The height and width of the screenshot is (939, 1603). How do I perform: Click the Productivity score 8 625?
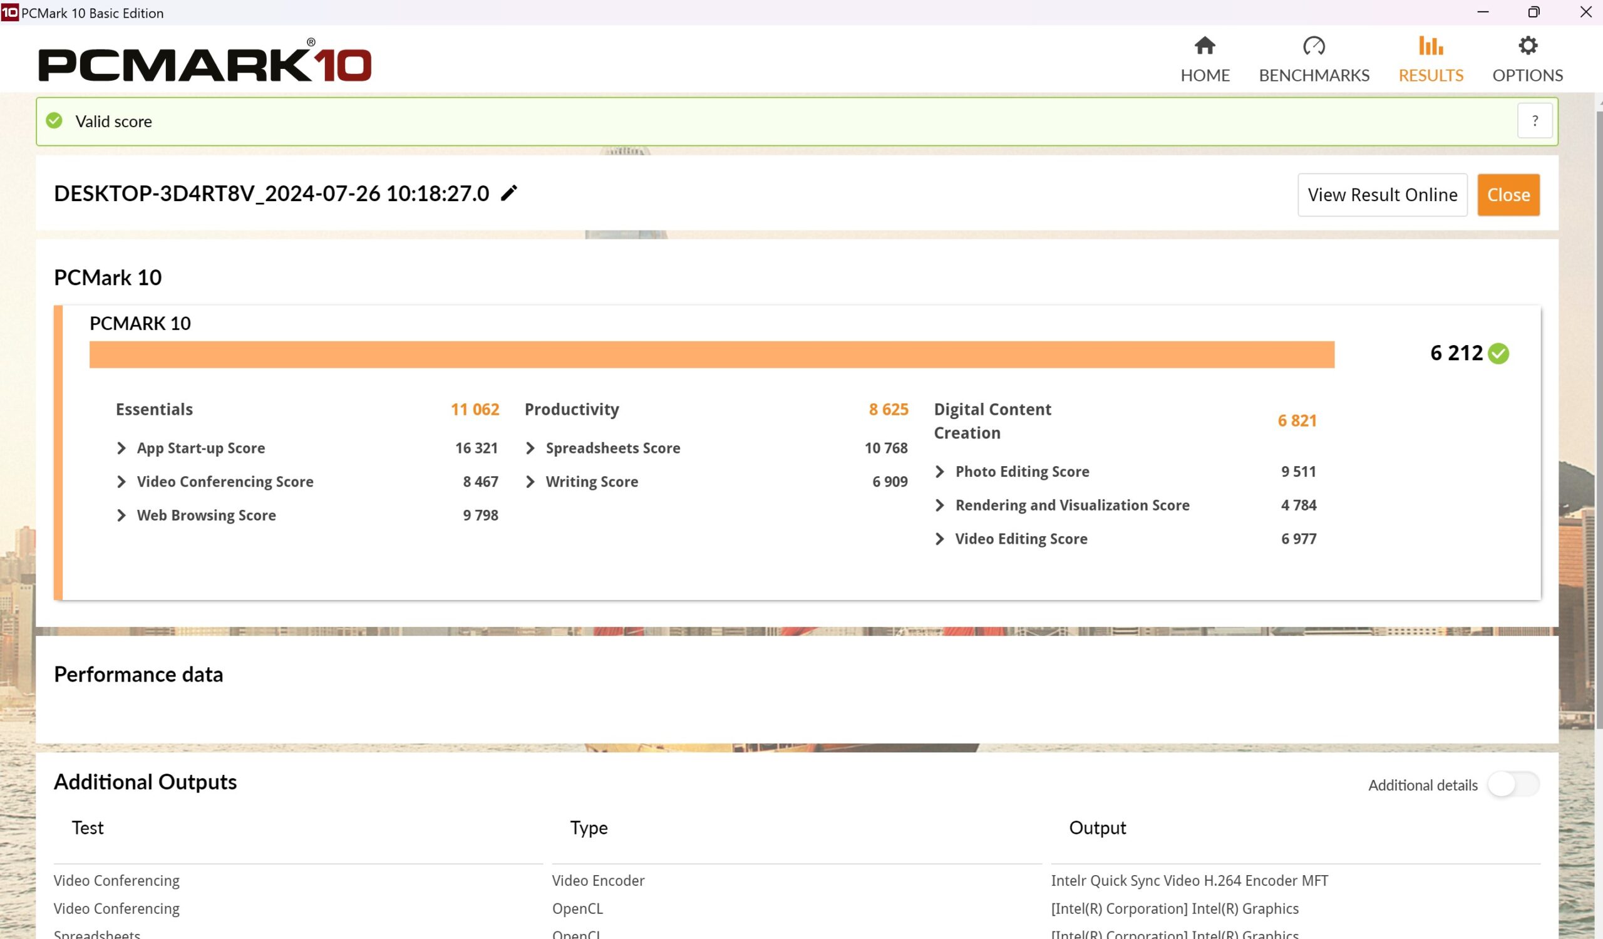(888, 410)
